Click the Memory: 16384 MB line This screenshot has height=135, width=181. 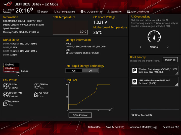(x=21, y=32)
